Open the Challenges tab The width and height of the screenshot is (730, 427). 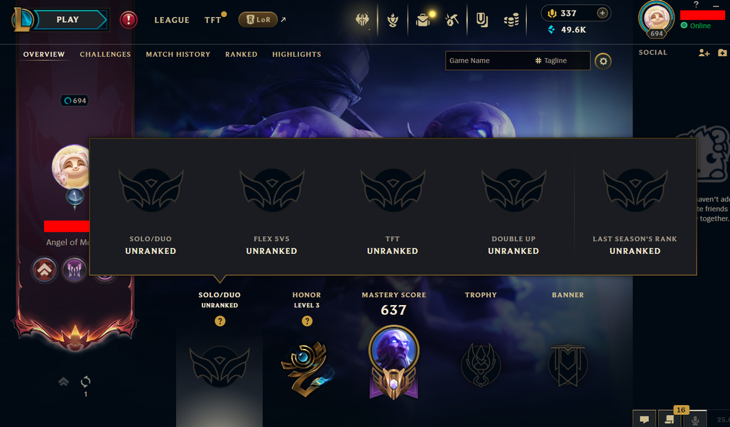(105, 55)
